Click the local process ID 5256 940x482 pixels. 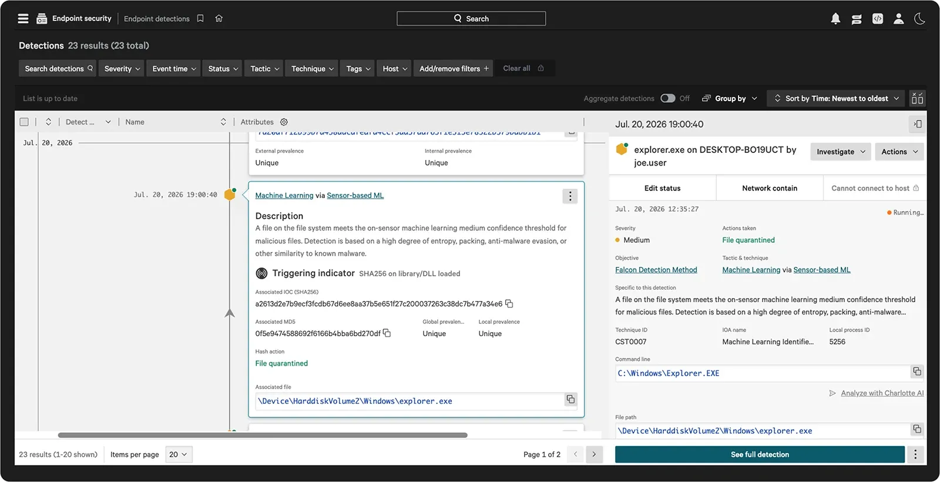[x=837, y=342]
